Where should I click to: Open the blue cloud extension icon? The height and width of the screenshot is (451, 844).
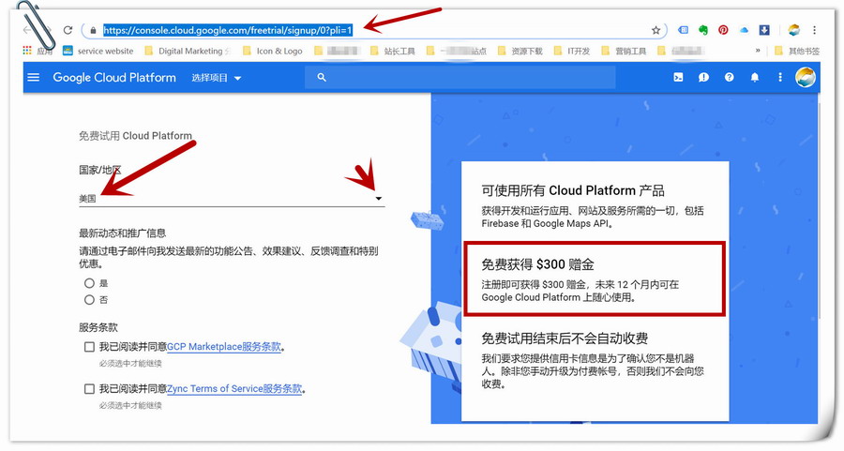pos(744,30)
